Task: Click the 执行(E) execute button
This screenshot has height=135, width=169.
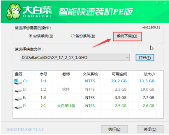Action: point(114,129)
